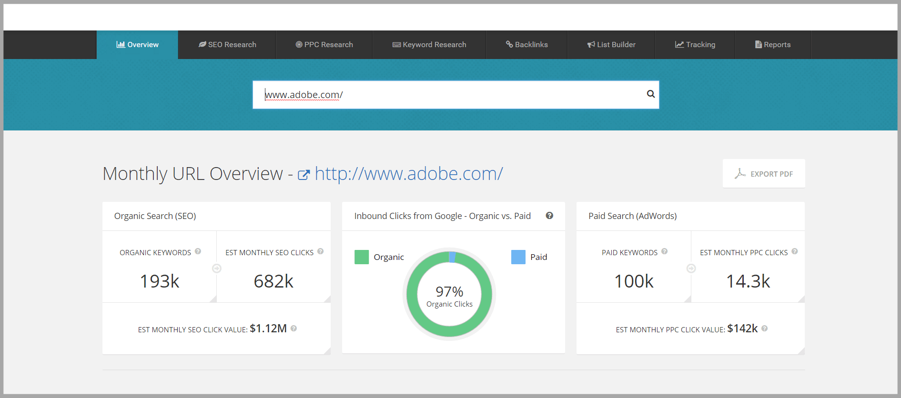The image size is (901, 398).
Task: Click the search magnifier icon
Action: coord(650,94)
